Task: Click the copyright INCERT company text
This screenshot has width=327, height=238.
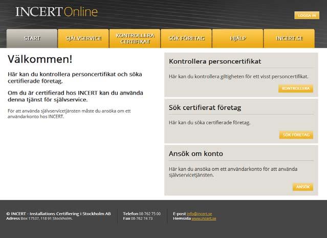Action: 58,214
